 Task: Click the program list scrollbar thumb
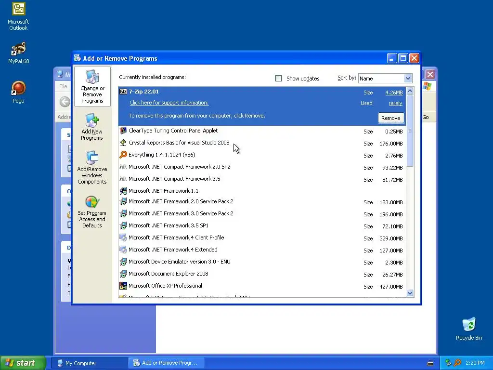(x=410, y=131)
